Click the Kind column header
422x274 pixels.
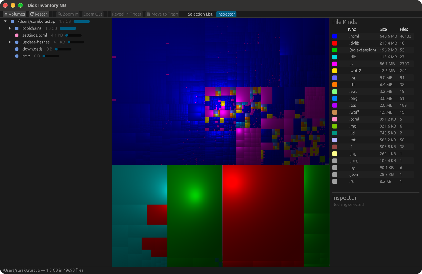coord(352,29)
